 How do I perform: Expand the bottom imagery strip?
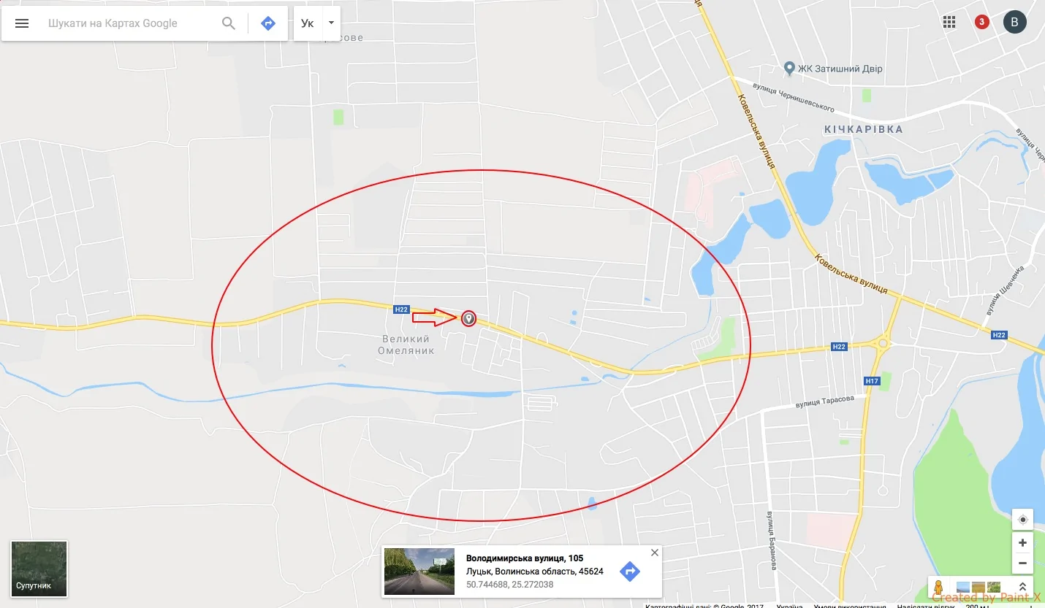[x=1022, y=587]
